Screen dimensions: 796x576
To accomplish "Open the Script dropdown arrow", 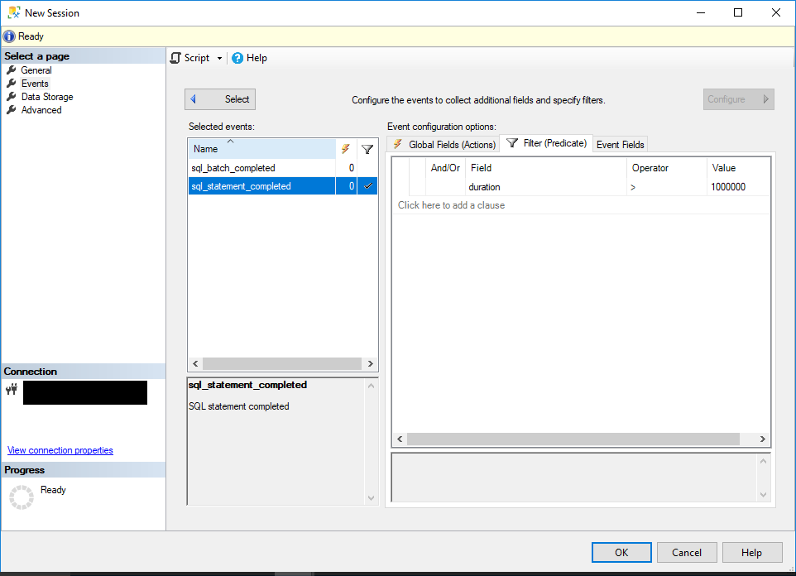I will click(x=218, y=58).
